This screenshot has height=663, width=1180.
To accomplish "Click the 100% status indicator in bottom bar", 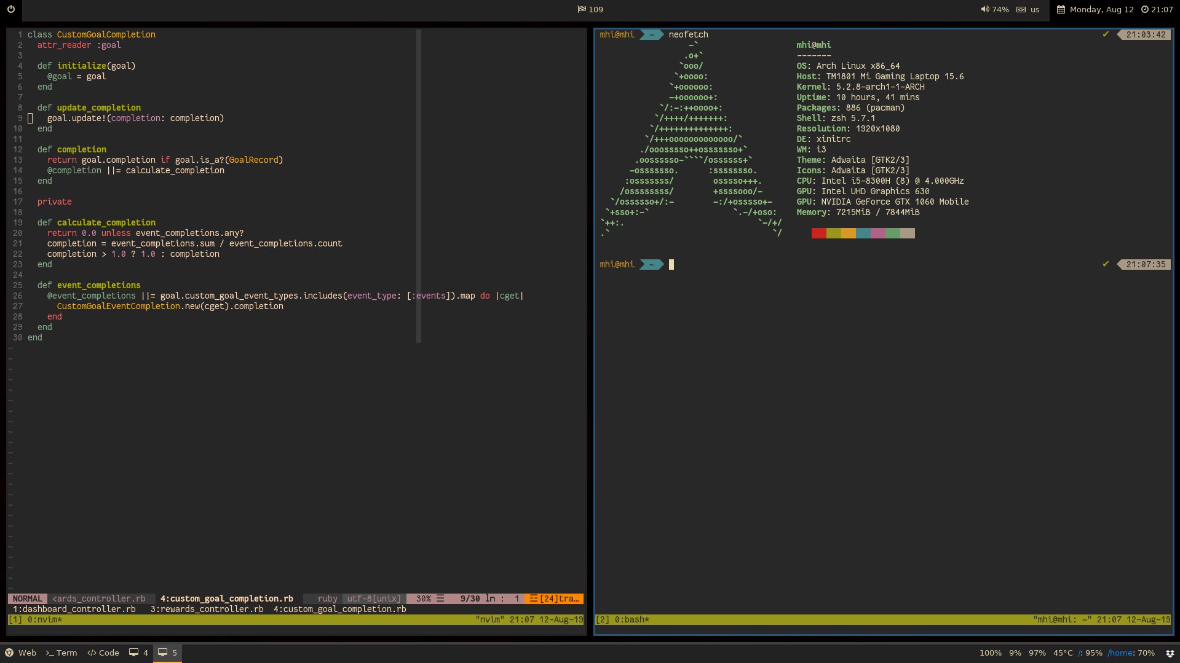I will point(990,653).
